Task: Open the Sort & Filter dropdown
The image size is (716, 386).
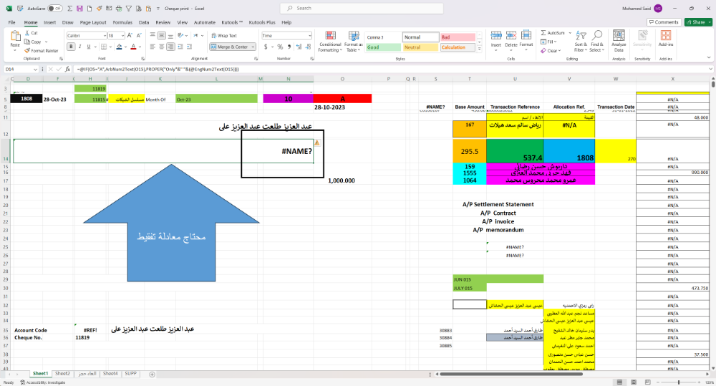Action: click(x=581, y=41)
